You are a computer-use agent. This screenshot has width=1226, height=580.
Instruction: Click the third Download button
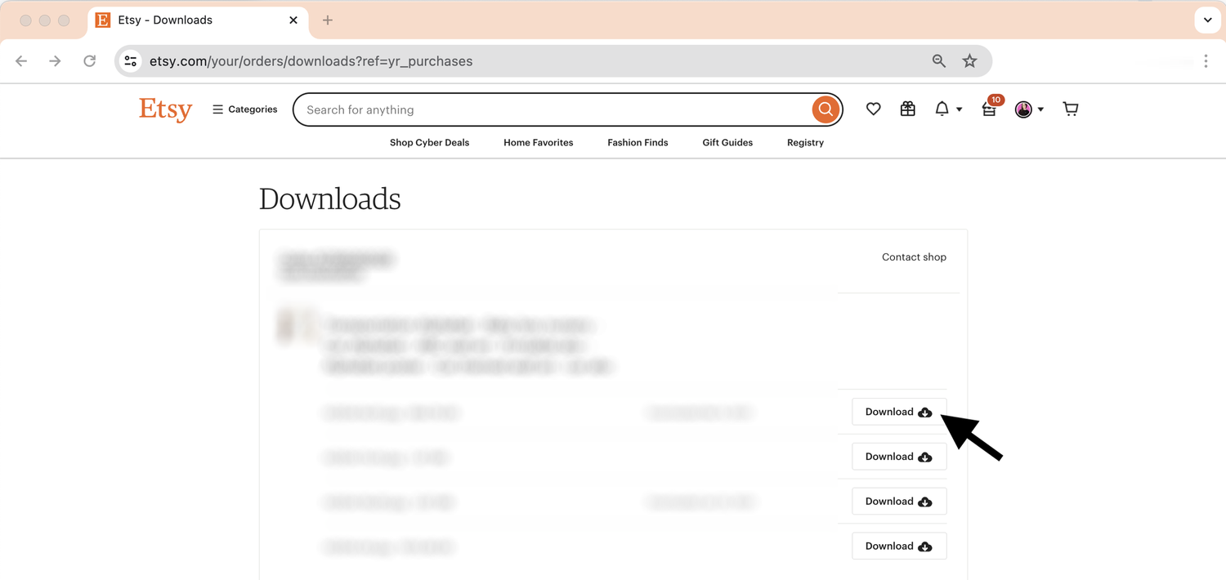coord(899,502)
